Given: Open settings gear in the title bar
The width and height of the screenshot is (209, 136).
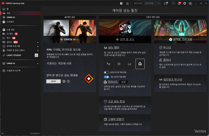Looking at the screenshot, I should [184, 3].
